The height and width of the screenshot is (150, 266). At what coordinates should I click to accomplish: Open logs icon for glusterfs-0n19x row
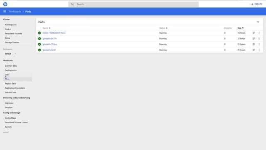(x=254, y=39)
